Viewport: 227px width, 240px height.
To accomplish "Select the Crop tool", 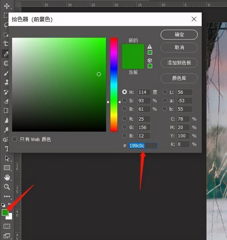I will tap(6, 44).
